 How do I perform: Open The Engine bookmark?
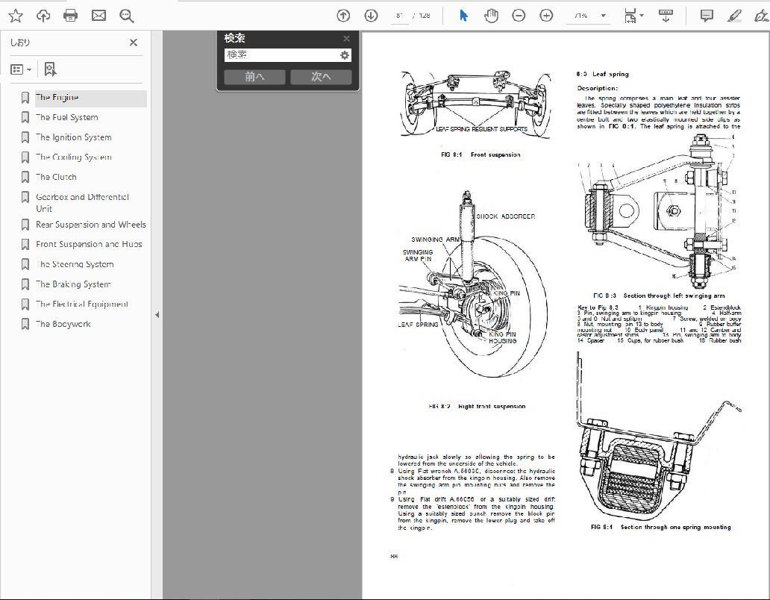click(x=57, y=98)
